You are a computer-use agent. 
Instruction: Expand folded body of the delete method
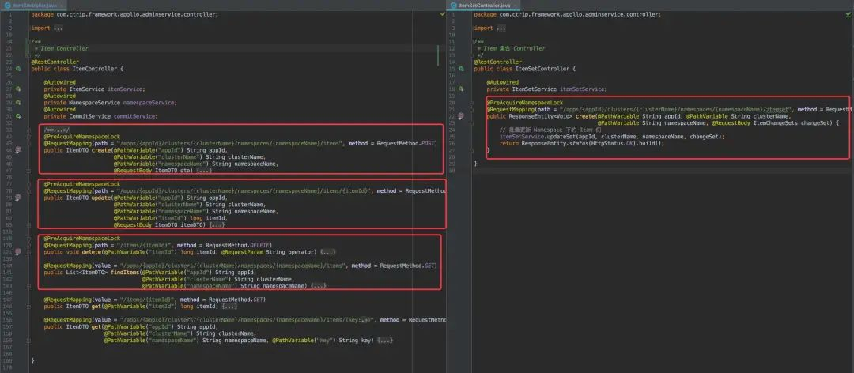click(328, 252)
